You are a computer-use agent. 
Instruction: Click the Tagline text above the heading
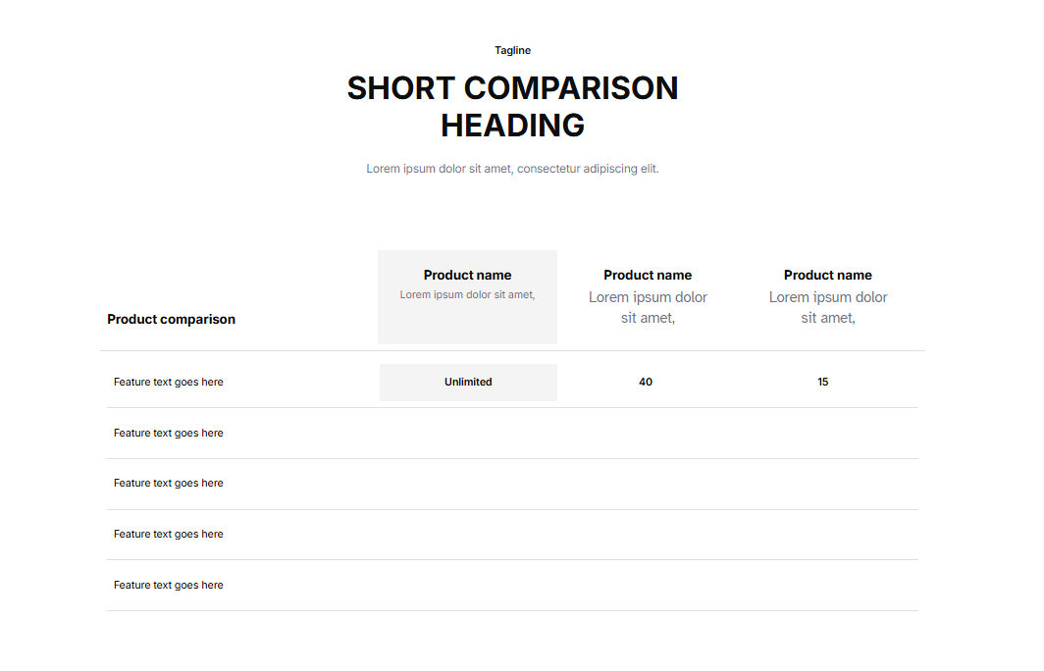point(512,50)
